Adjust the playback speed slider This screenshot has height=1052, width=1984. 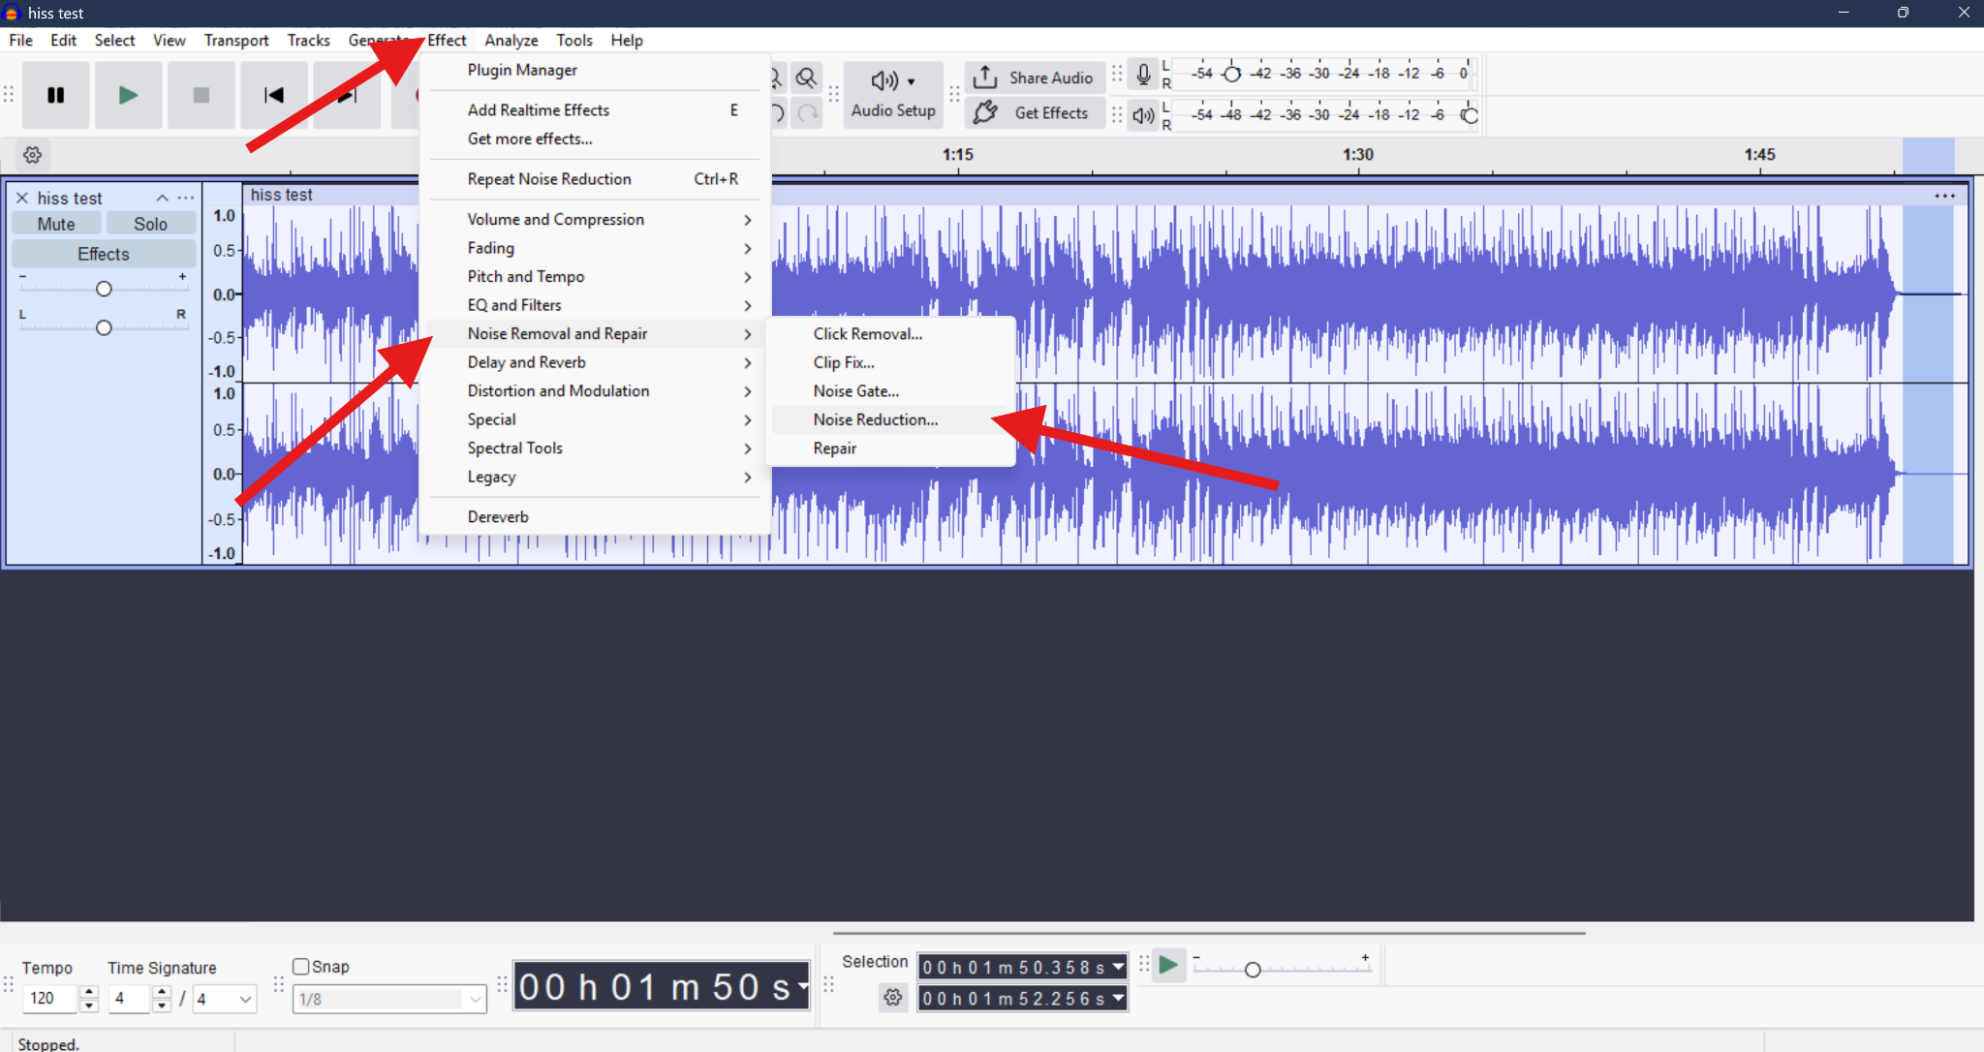tap(1253, 968)
